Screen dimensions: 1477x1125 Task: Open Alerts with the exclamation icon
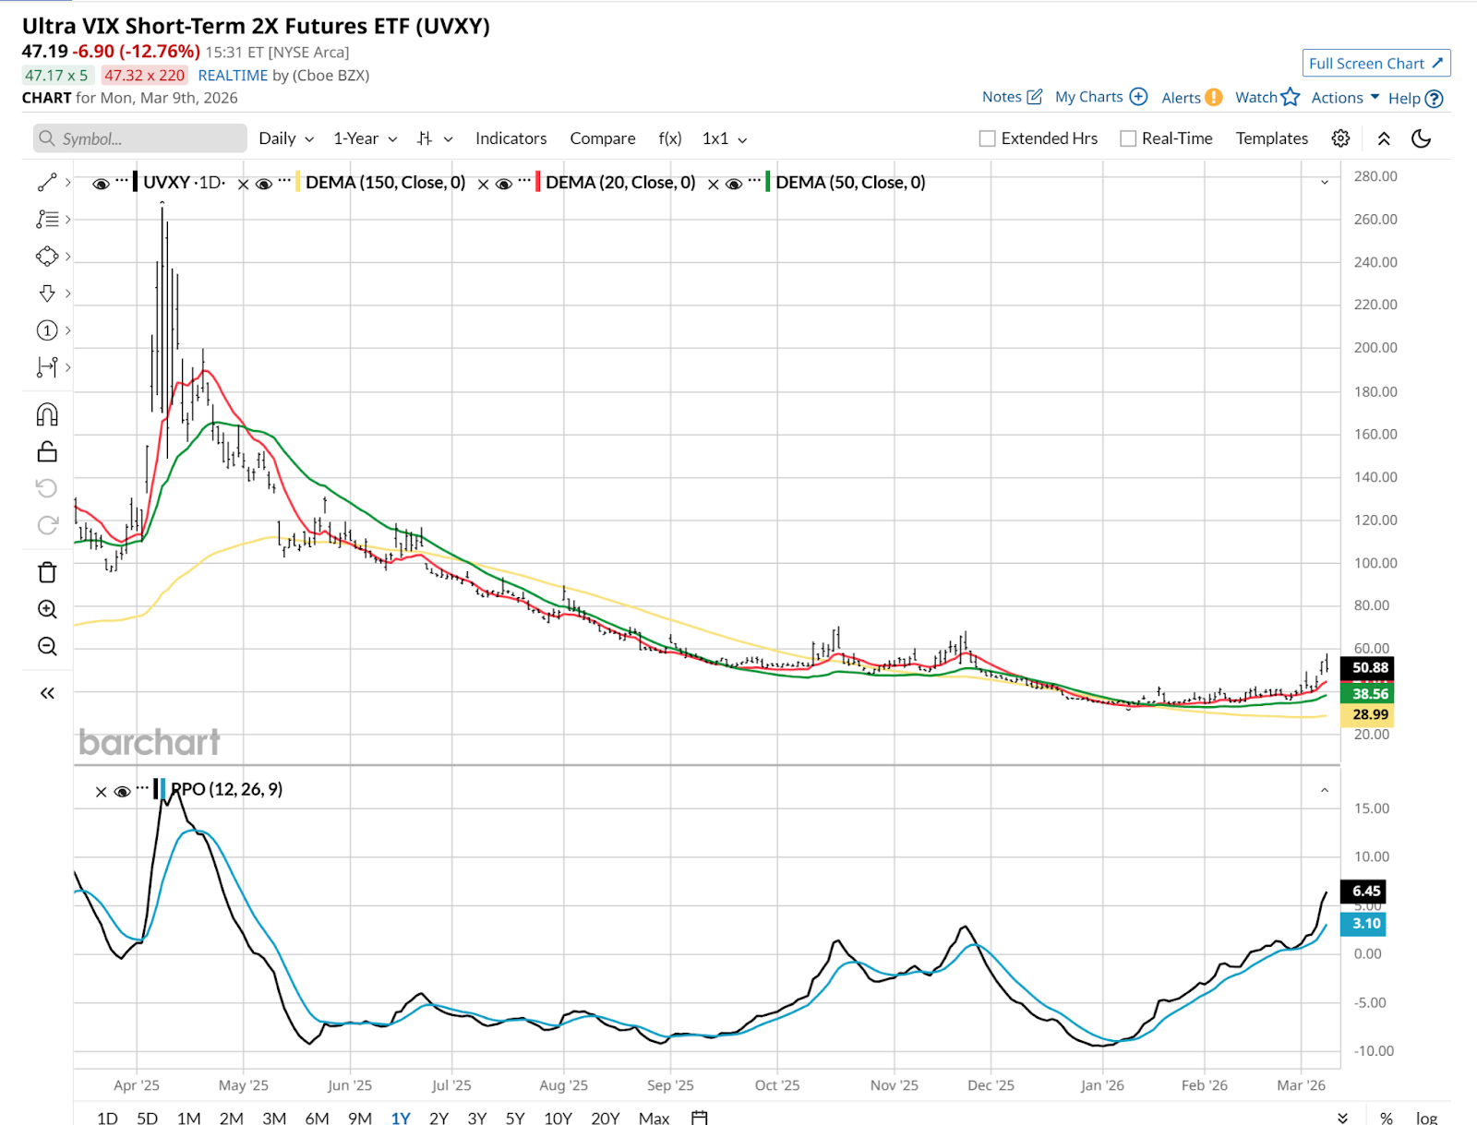pos(1214,97)
